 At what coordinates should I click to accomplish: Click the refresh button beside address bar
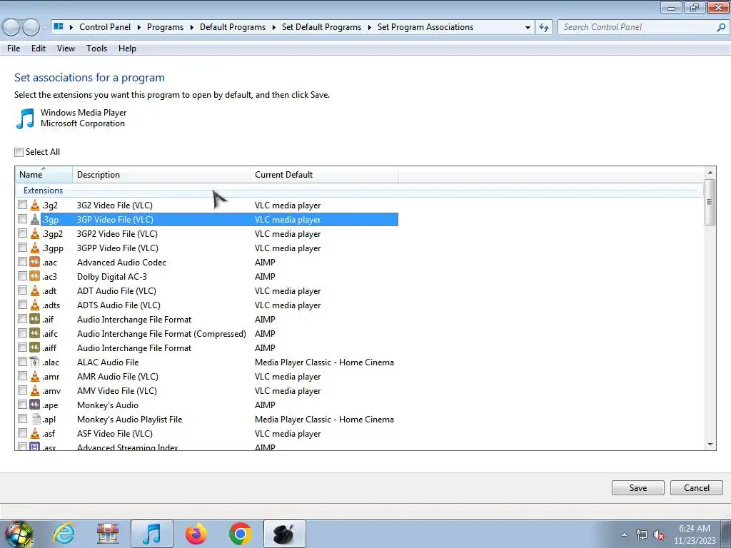click(543, 27)
